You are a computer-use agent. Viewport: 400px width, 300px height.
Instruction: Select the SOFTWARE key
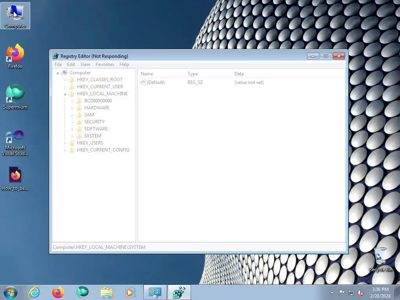coord(96,129)
